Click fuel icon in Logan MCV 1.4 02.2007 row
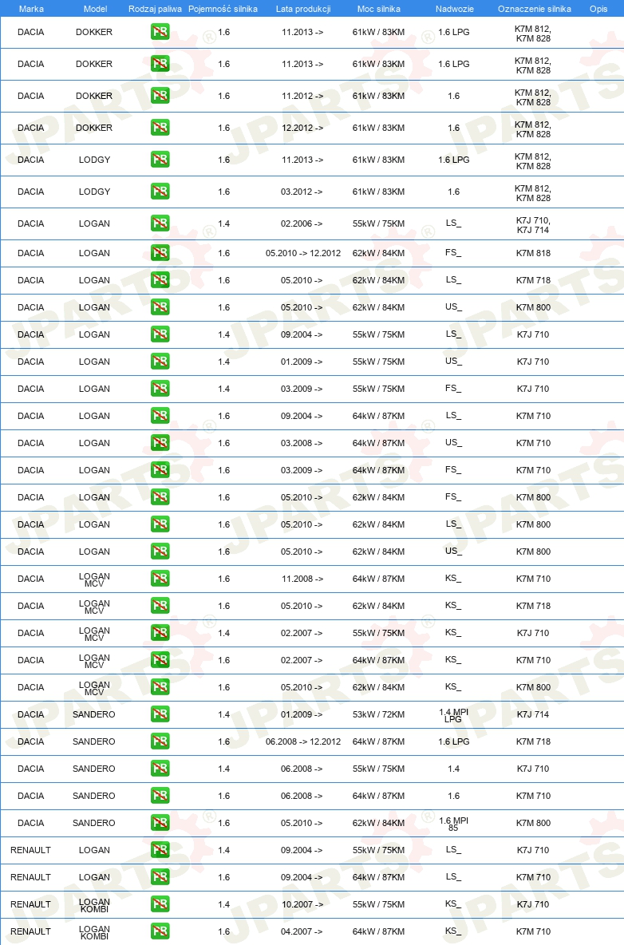 (160, 632)
